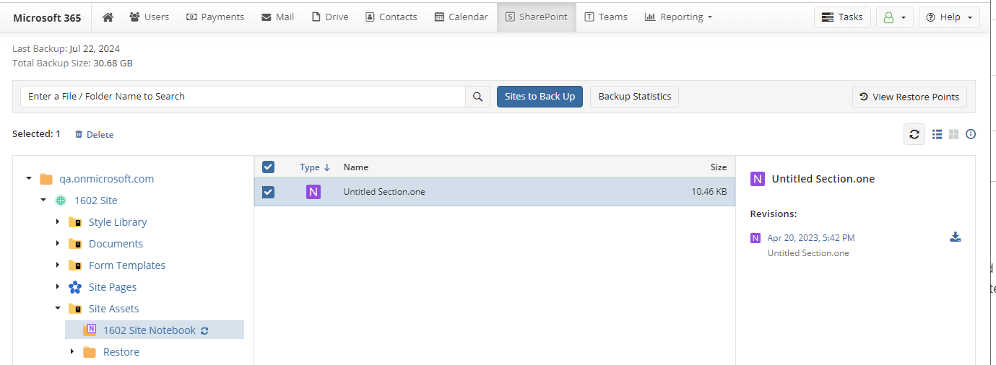This screenshot has height=365, width=996.
Task: Click OneNote icon beside details panel title
Action: click(x=757, y=179)
